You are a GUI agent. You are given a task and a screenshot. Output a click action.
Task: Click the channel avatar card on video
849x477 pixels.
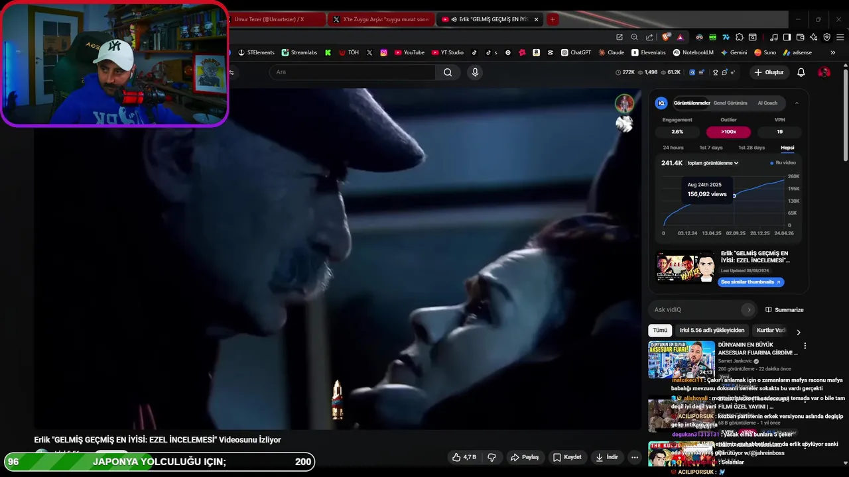pyautogui.click(x=624, y=103)
